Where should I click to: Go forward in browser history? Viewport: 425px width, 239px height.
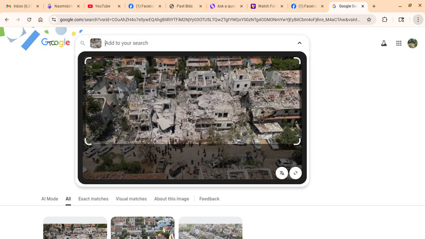click(18, 20)
